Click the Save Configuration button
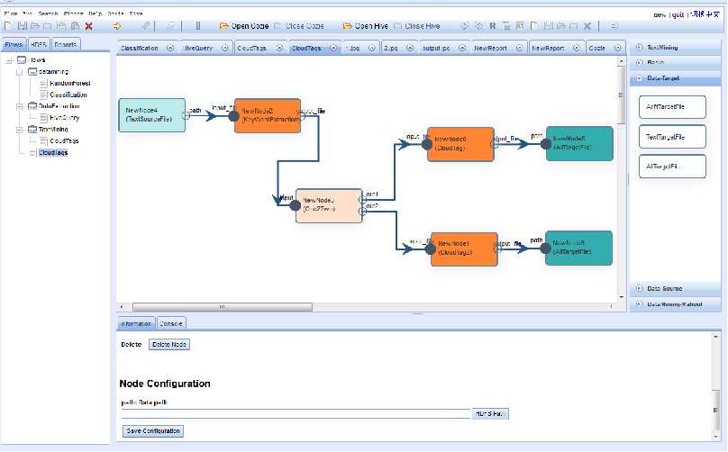728x452 pixels. tap(153, 431)
